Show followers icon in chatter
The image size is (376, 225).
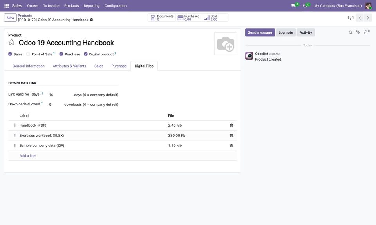367,32
